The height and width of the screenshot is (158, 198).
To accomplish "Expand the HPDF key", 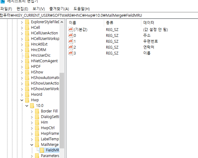I will 22,67.
